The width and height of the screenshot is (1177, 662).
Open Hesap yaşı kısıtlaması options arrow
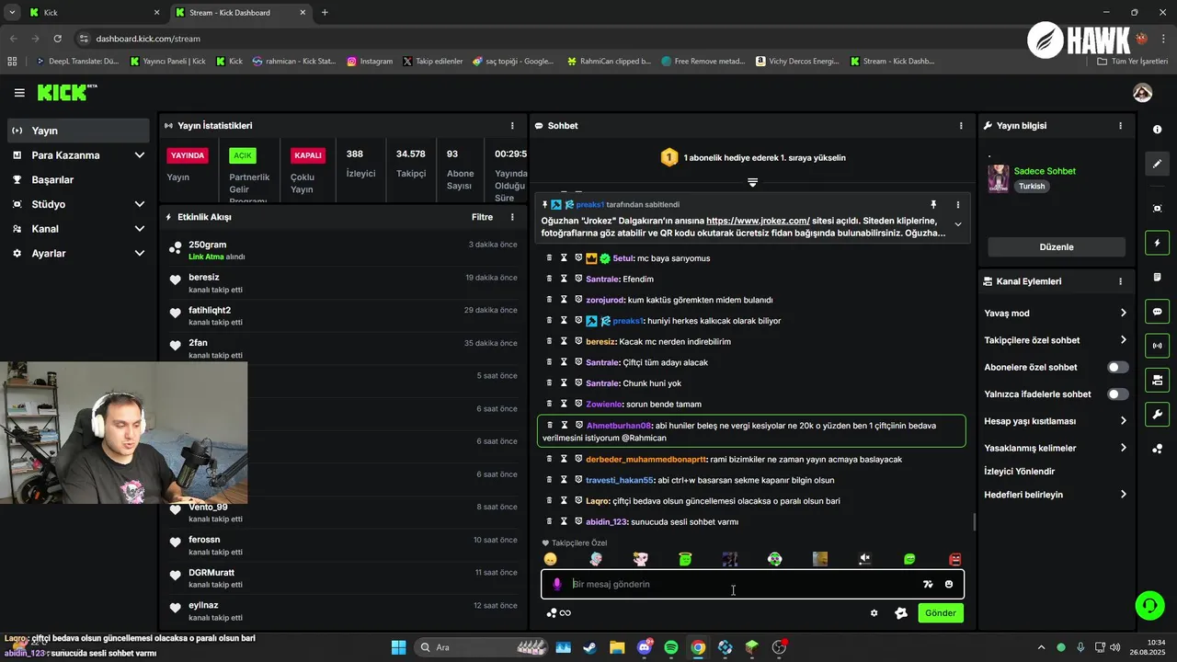tap(1123, 421)
